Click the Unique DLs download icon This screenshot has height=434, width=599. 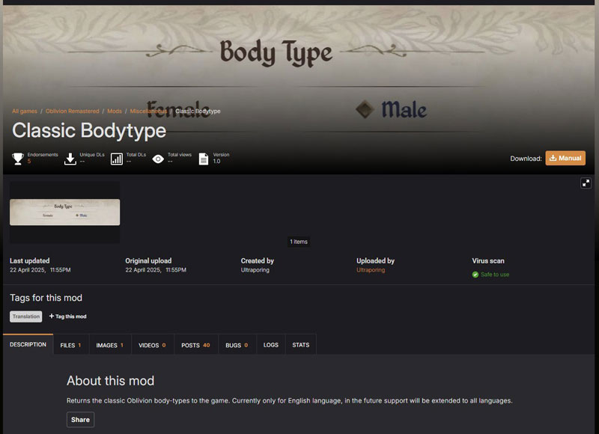click(x=70, y=159)
